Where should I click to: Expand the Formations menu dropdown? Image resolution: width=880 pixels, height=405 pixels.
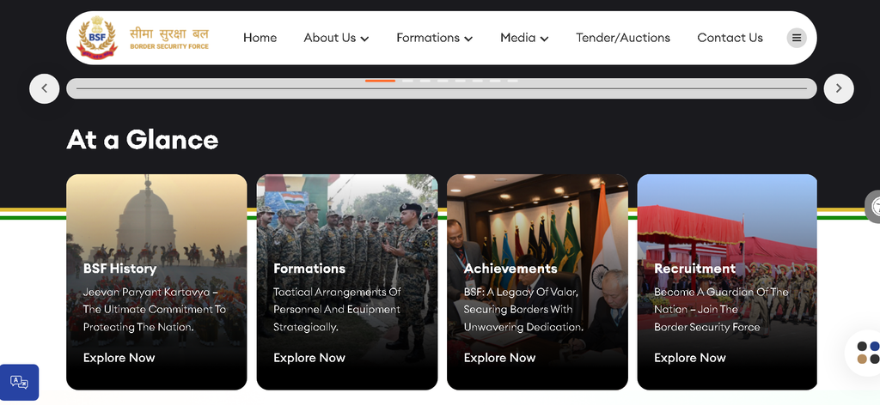pyautogui.click(x=434, y=38)
